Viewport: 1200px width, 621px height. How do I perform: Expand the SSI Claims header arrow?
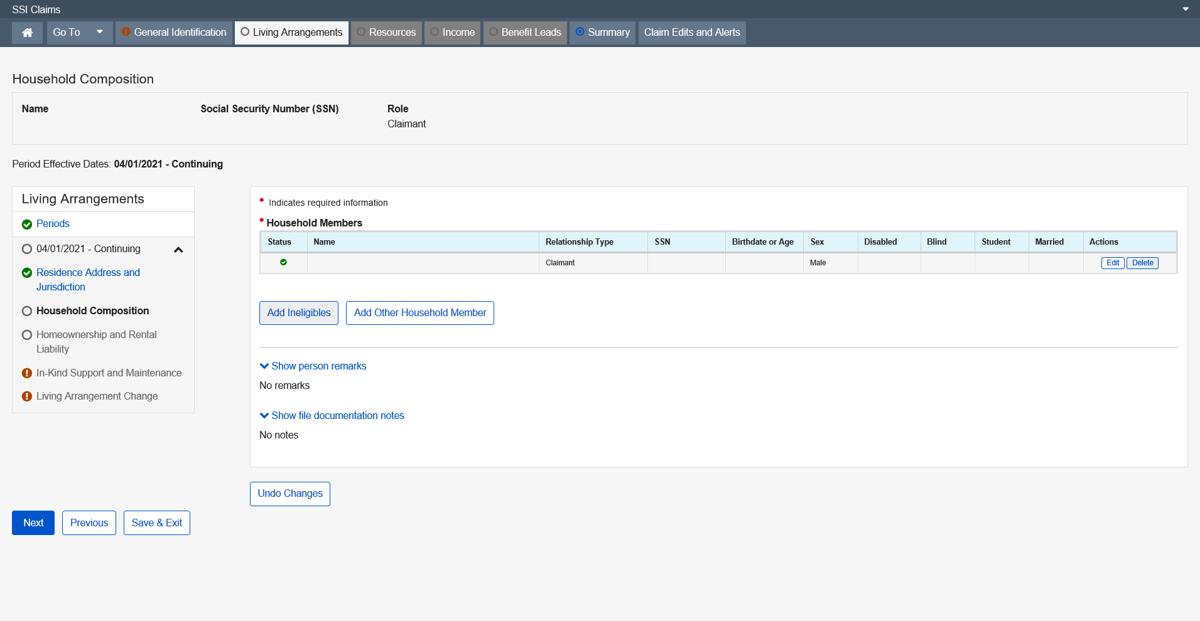click(1186, 9)
